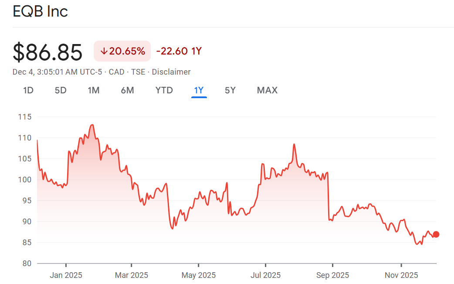This screenshot has height=284, width=454.
Task: Open the Disclaimer link
Action: [171, 72]
